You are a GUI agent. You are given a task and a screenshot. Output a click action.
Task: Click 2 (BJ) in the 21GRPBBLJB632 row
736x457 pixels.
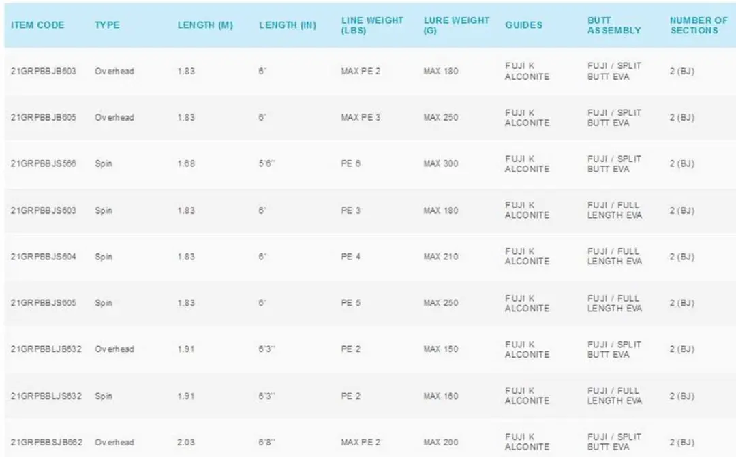682,349
